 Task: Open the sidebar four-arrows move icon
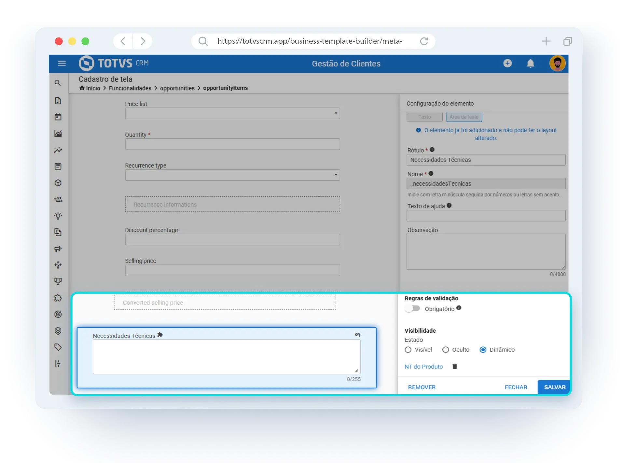tap(58, 265)
